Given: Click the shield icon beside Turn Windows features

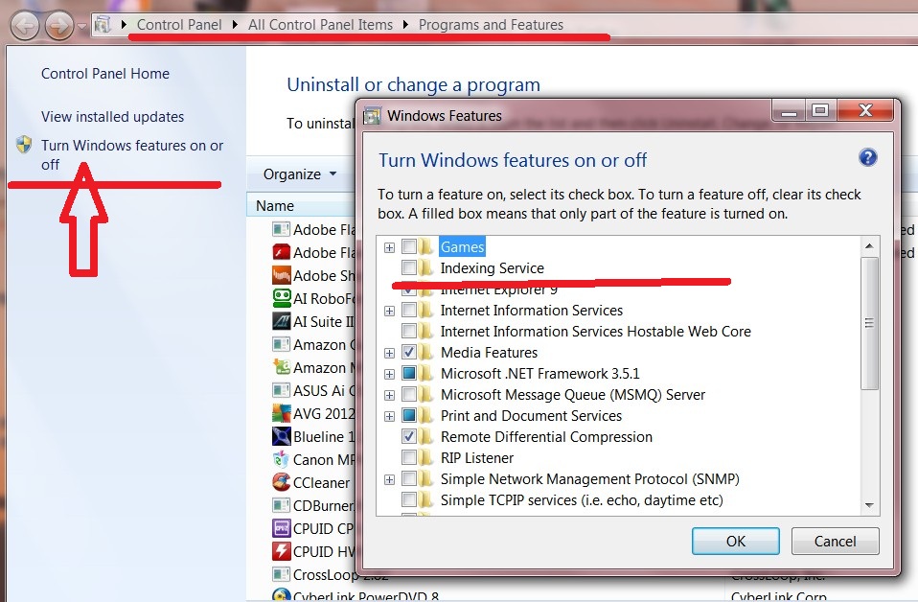Looking at the screenshot, I should (x=24, y=145).
